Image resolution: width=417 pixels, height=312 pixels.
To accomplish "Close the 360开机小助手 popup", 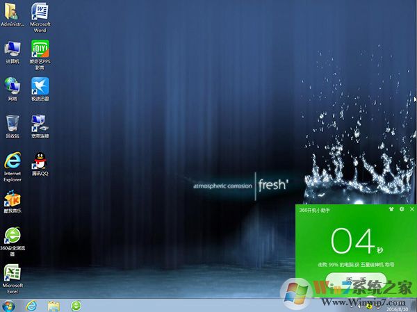I will click(411, 209).
